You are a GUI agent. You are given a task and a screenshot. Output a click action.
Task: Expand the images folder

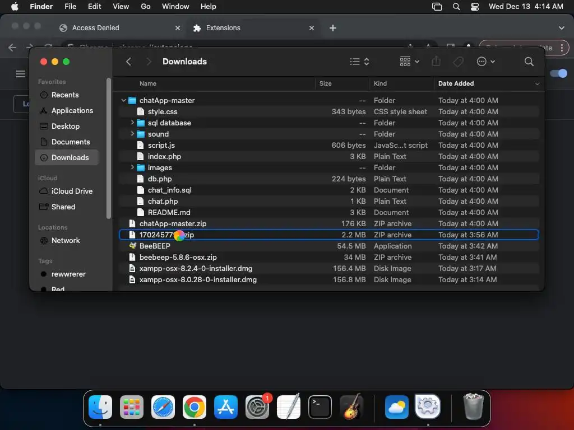click(x=132, y=167)
